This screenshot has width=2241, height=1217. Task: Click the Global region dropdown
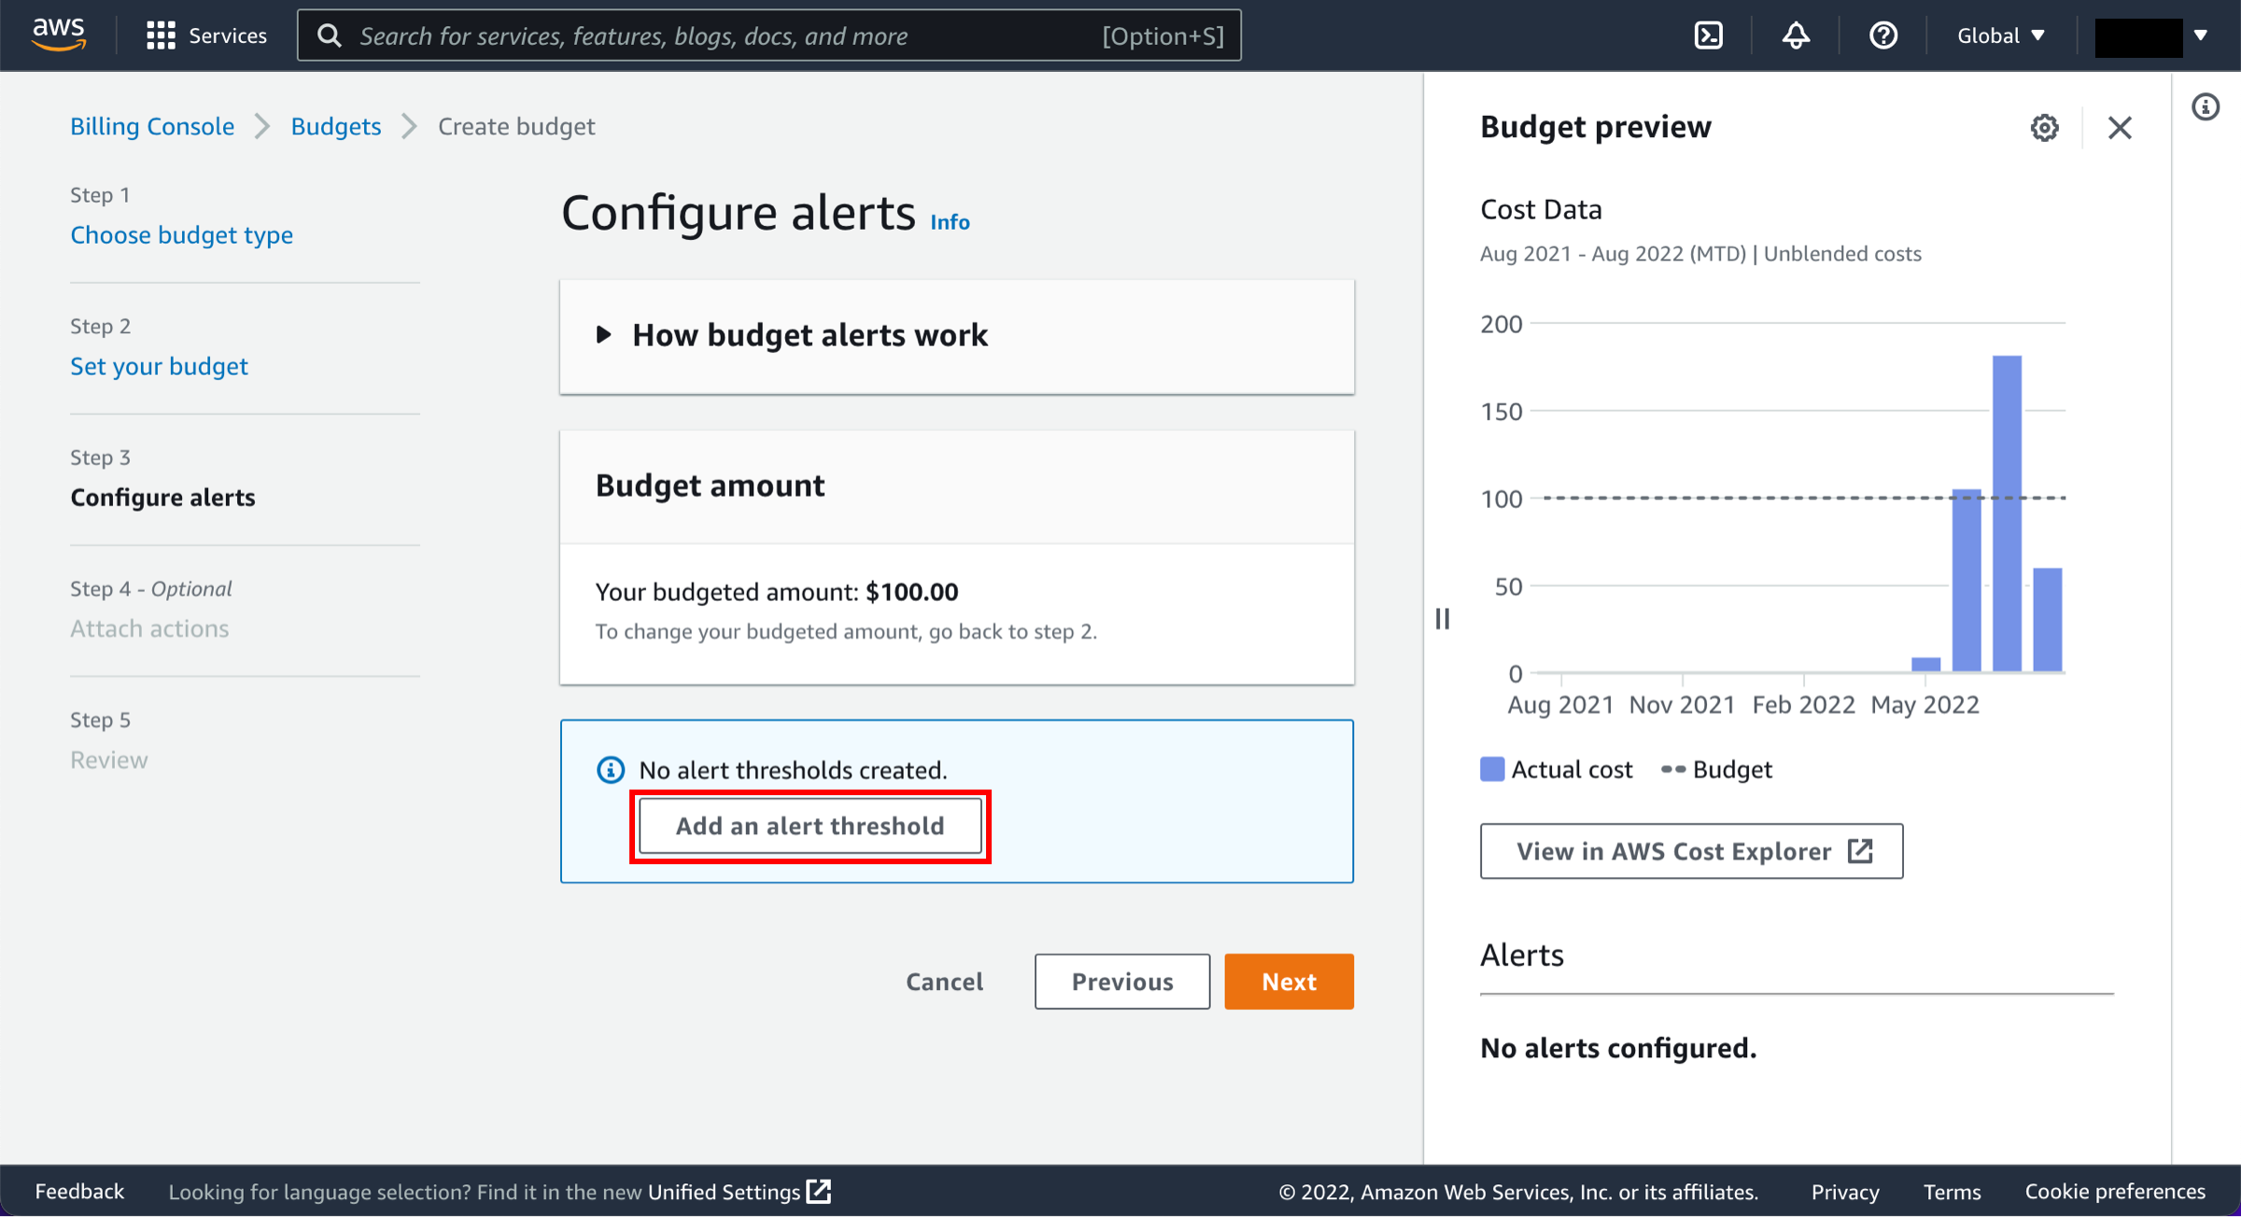[2001, 35]
